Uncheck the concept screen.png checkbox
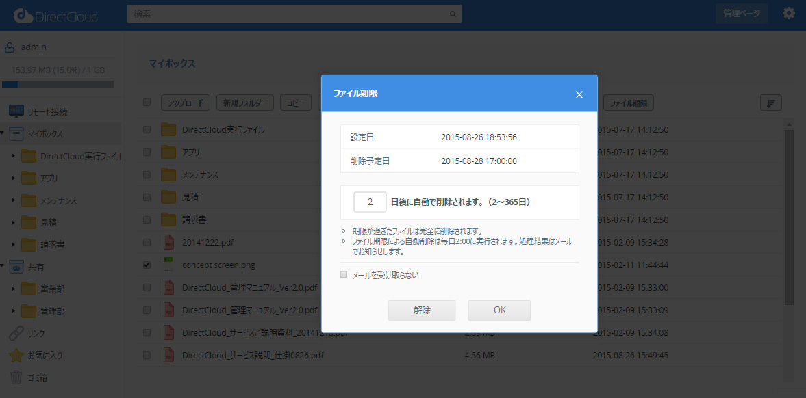This screenshot has width=806, height=398. click(x=147, y=265)
